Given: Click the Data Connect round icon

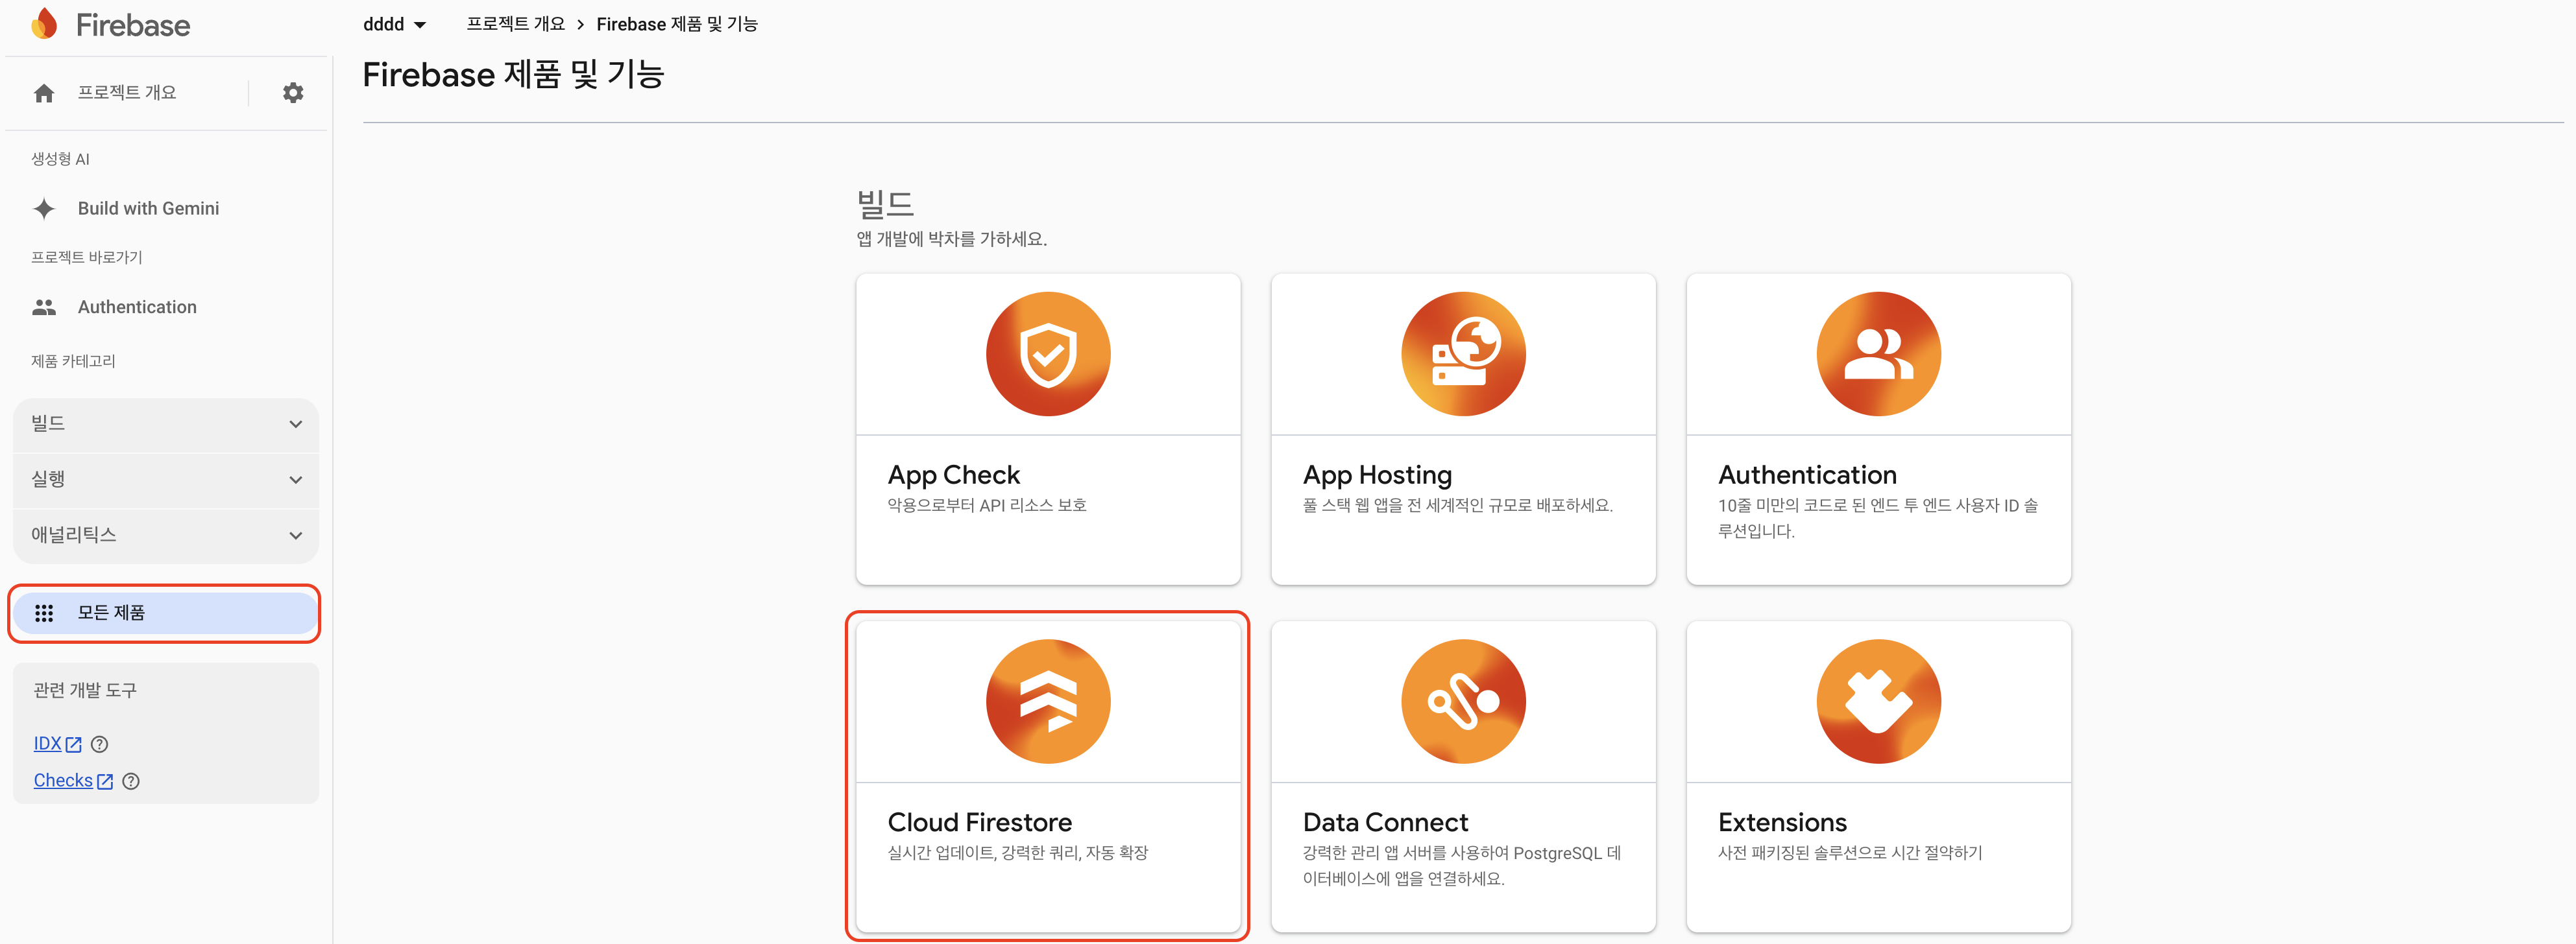Looking at the screenshot, I should (x=1463, y=702).
